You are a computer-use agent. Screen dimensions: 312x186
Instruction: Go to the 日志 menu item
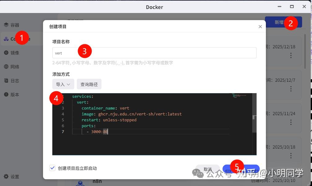coord(15,81)
